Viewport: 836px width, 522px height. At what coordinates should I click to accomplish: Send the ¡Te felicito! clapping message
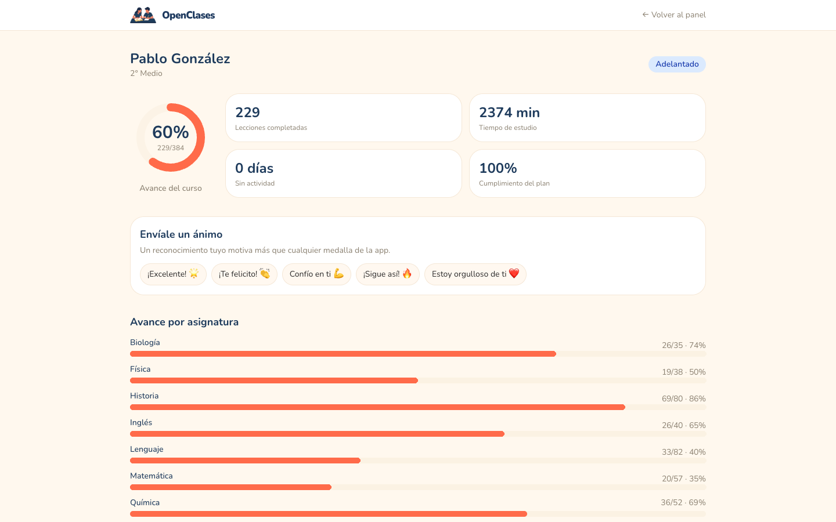tap(244, 274)
